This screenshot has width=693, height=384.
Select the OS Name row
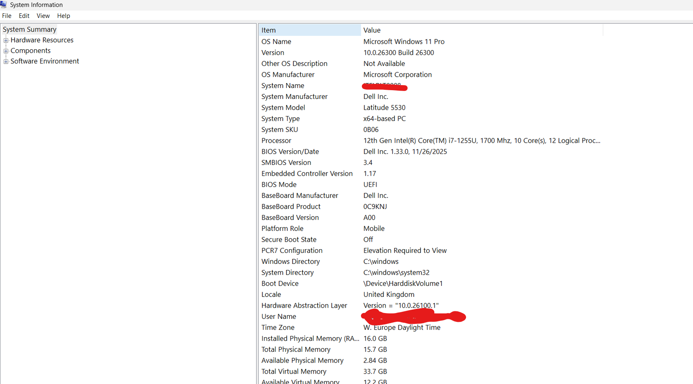click(x=431, y=42)
